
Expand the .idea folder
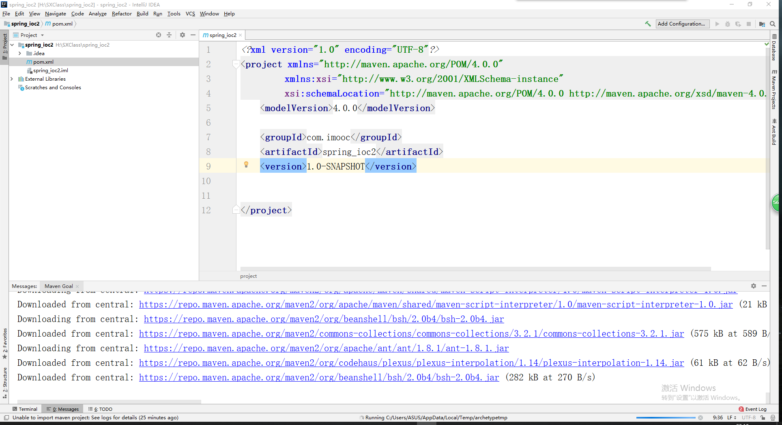pyautogui.click(x=20, y=54)
